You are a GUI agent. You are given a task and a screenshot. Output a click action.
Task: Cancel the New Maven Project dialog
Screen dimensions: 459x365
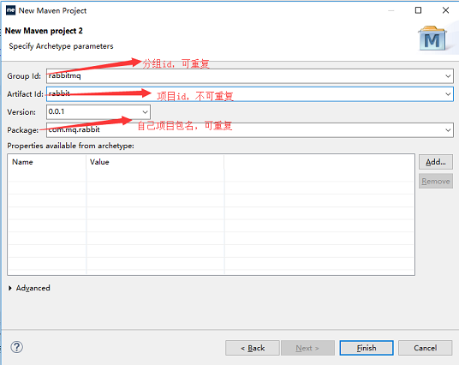tap(425, 348)
